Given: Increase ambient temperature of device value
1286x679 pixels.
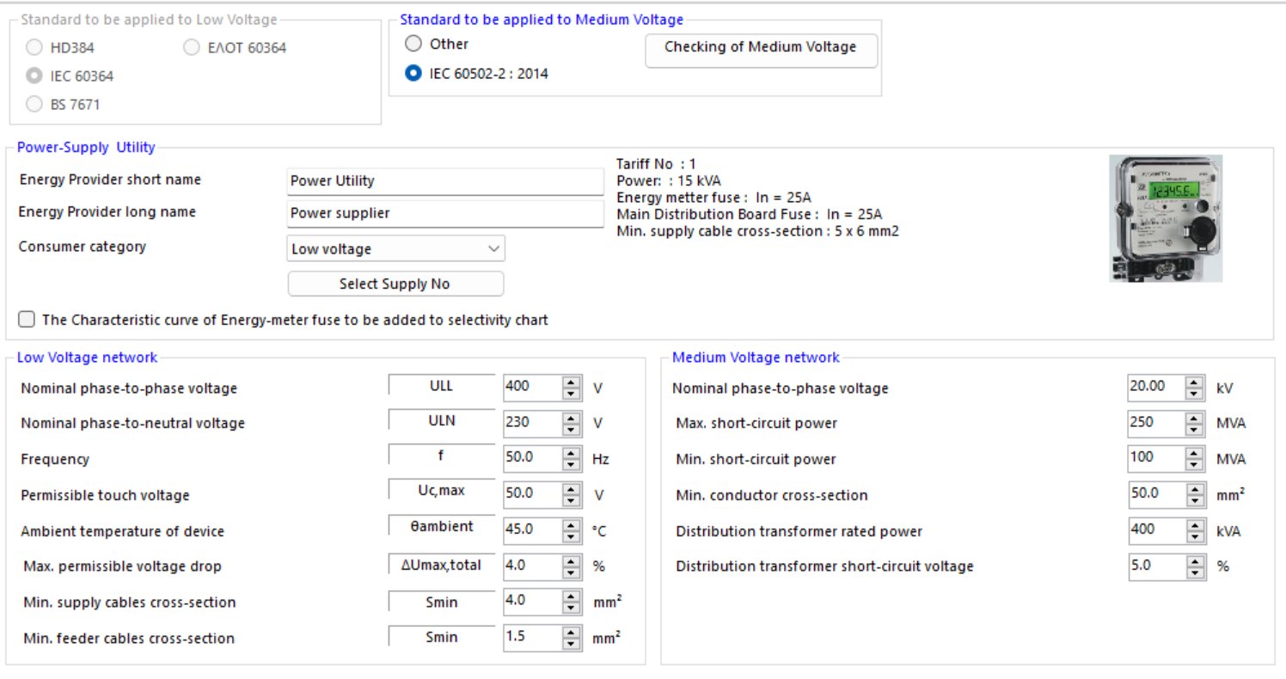Looking at the screenshot, I should (x=572, y=525).
